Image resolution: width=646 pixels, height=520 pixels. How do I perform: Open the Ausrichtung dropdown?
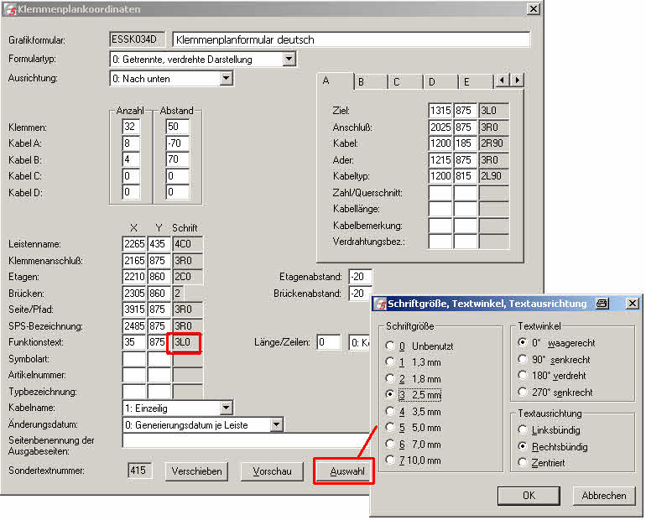pyautogui.click(x=227, y=78)
